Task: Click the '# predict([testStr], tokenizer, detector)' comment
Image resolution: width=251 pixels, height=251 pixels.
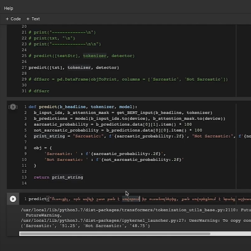Action: pyautogui.click(x=82, y=56)
